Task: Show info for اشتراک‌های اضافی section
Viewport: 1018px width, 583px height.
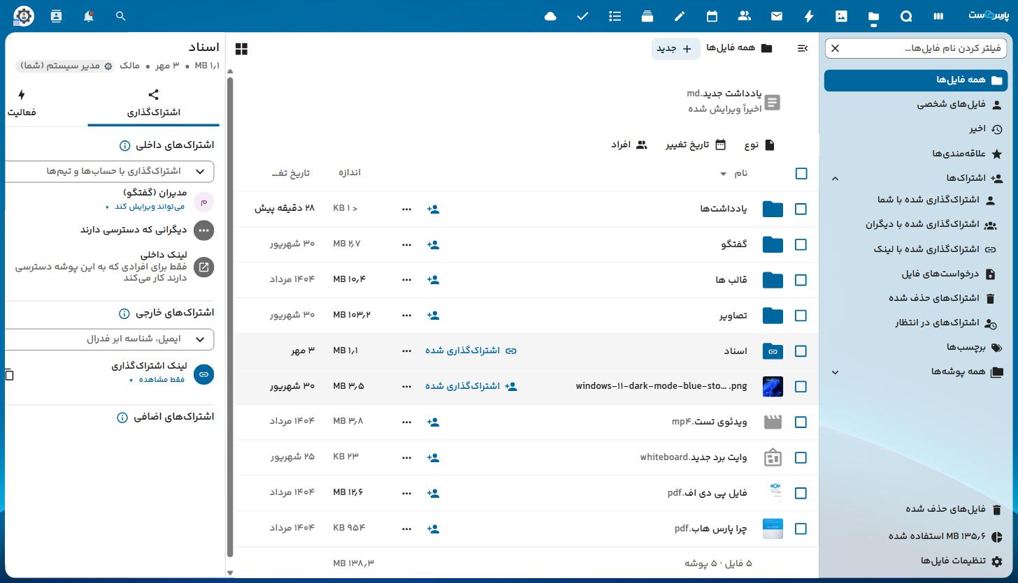Action: point(122,418)
